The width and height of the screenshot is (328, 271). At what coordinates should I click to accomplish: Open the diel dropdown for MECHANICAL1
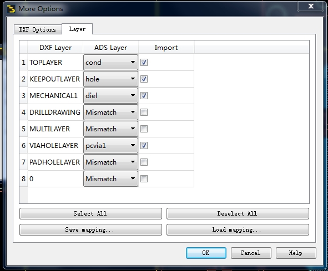pos(110,95)
